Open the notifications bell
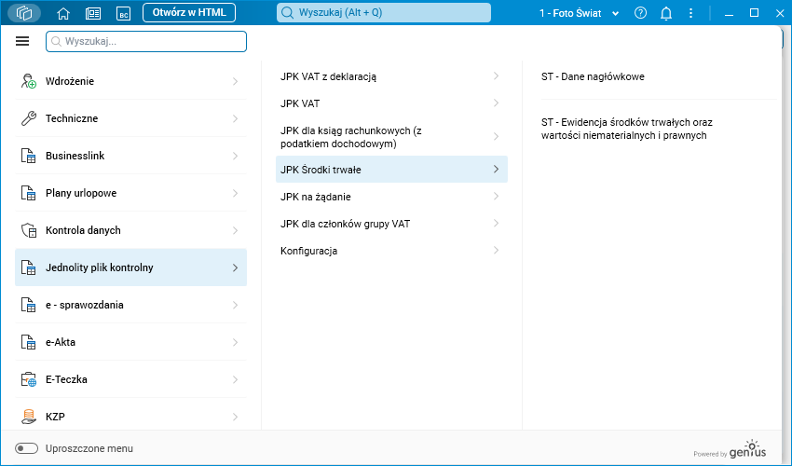Image resolution: width=792 pixels, height=466 pixels. (x=666, y=13)
